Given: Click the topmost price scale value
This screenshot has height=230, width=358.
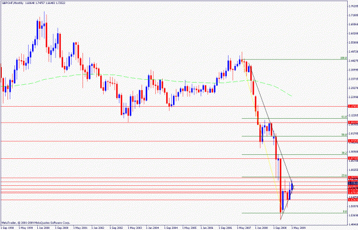Looking at the screenshot, I should click(353, 6).
